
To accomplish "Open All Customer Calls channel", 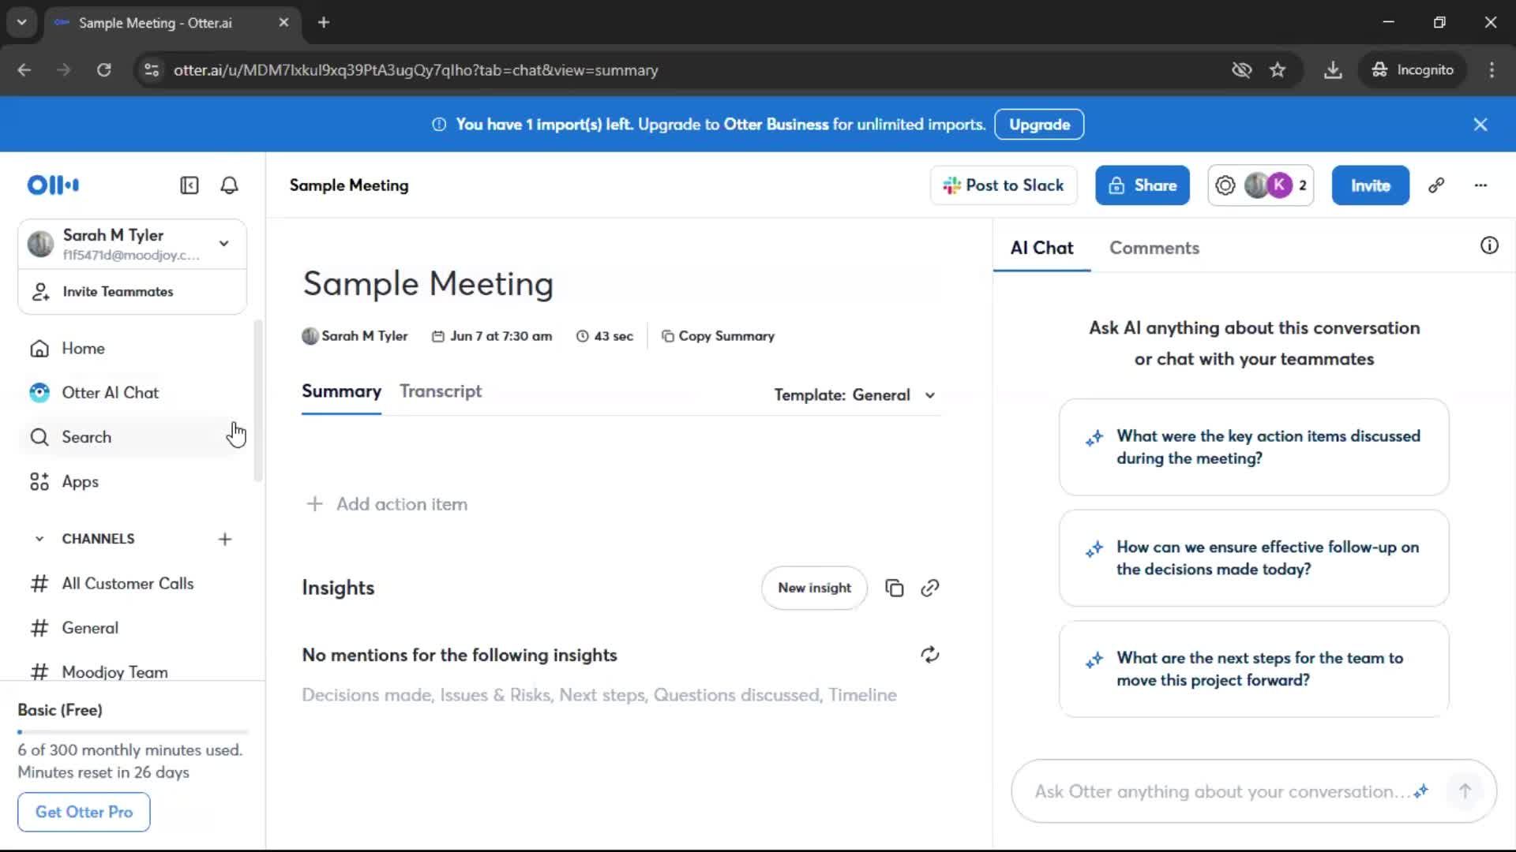I will click(x=133, y=584).
